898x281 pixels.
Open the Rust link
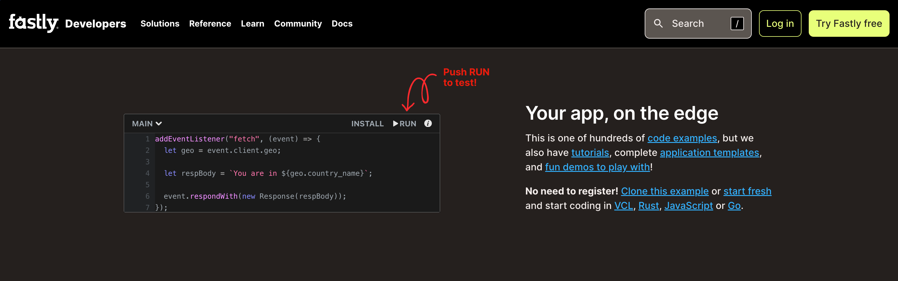click(x=648, y=206)
